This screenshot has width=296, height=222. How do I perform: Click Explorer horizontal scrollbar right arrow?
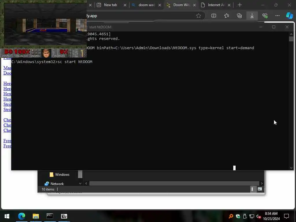(x=262, y=183)
